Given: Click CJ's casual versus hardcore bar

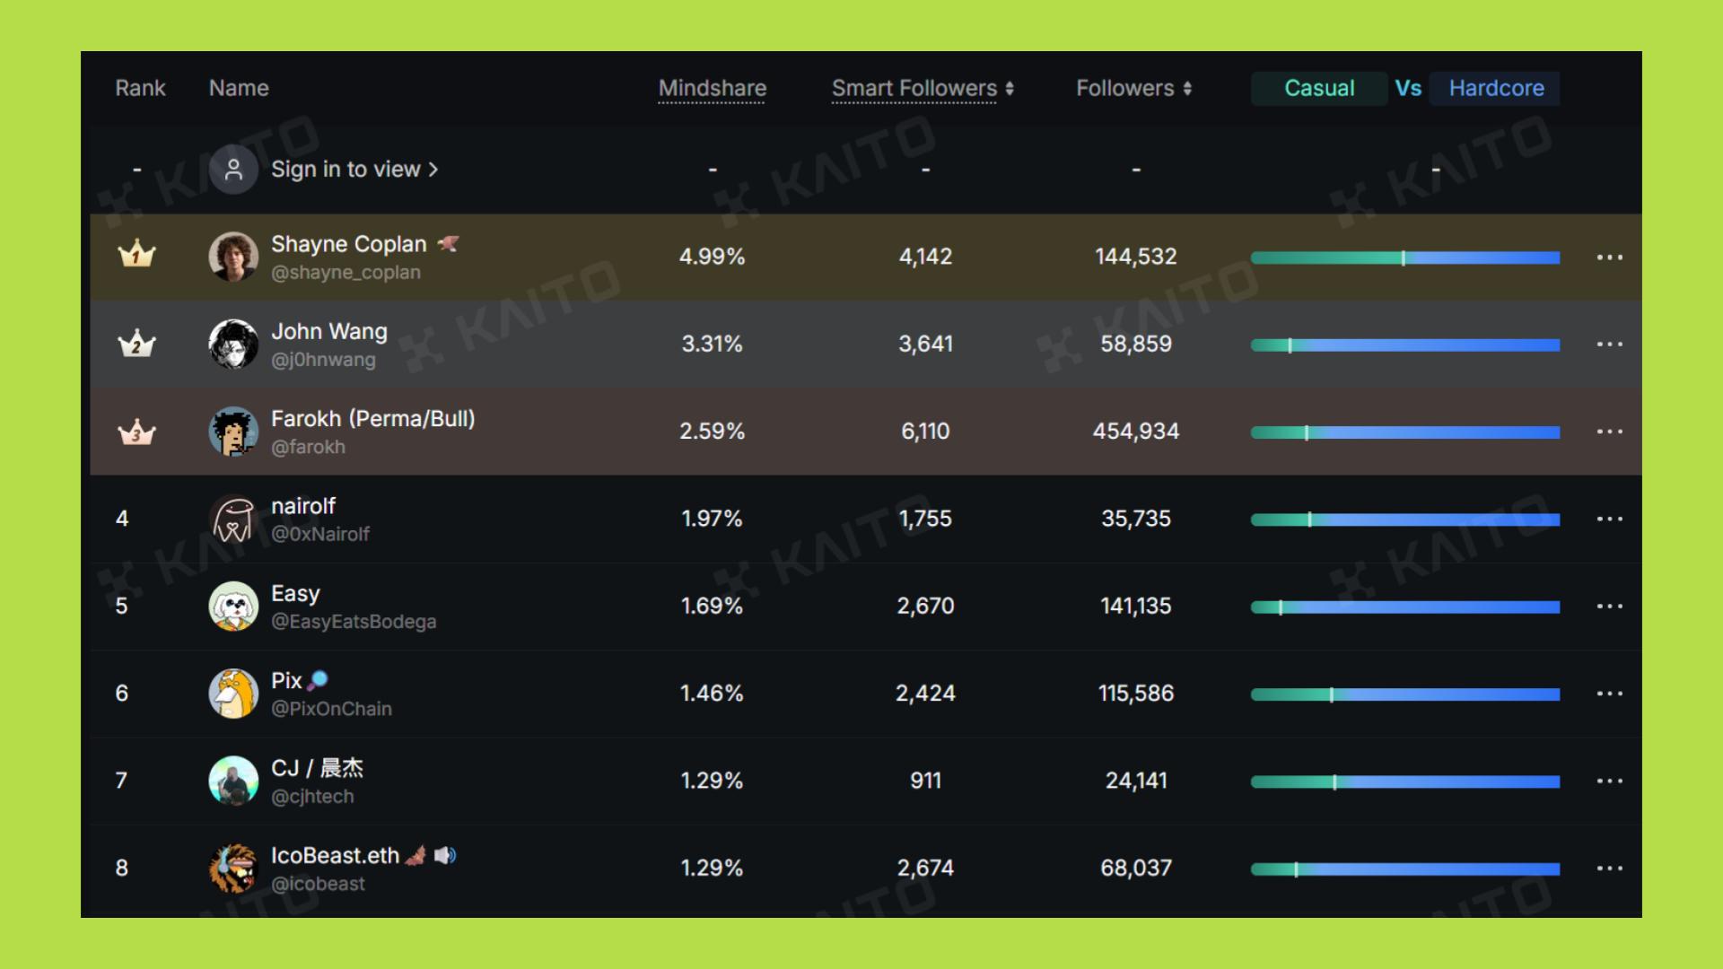Looking at the screenshot, I should click(x=1404, y=781).
